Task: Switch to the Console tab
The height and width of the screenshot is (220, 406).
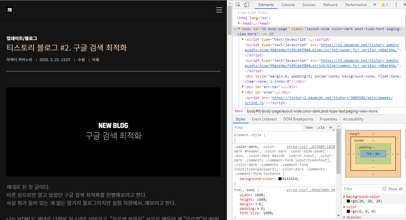Action: [x=288, y=4]
